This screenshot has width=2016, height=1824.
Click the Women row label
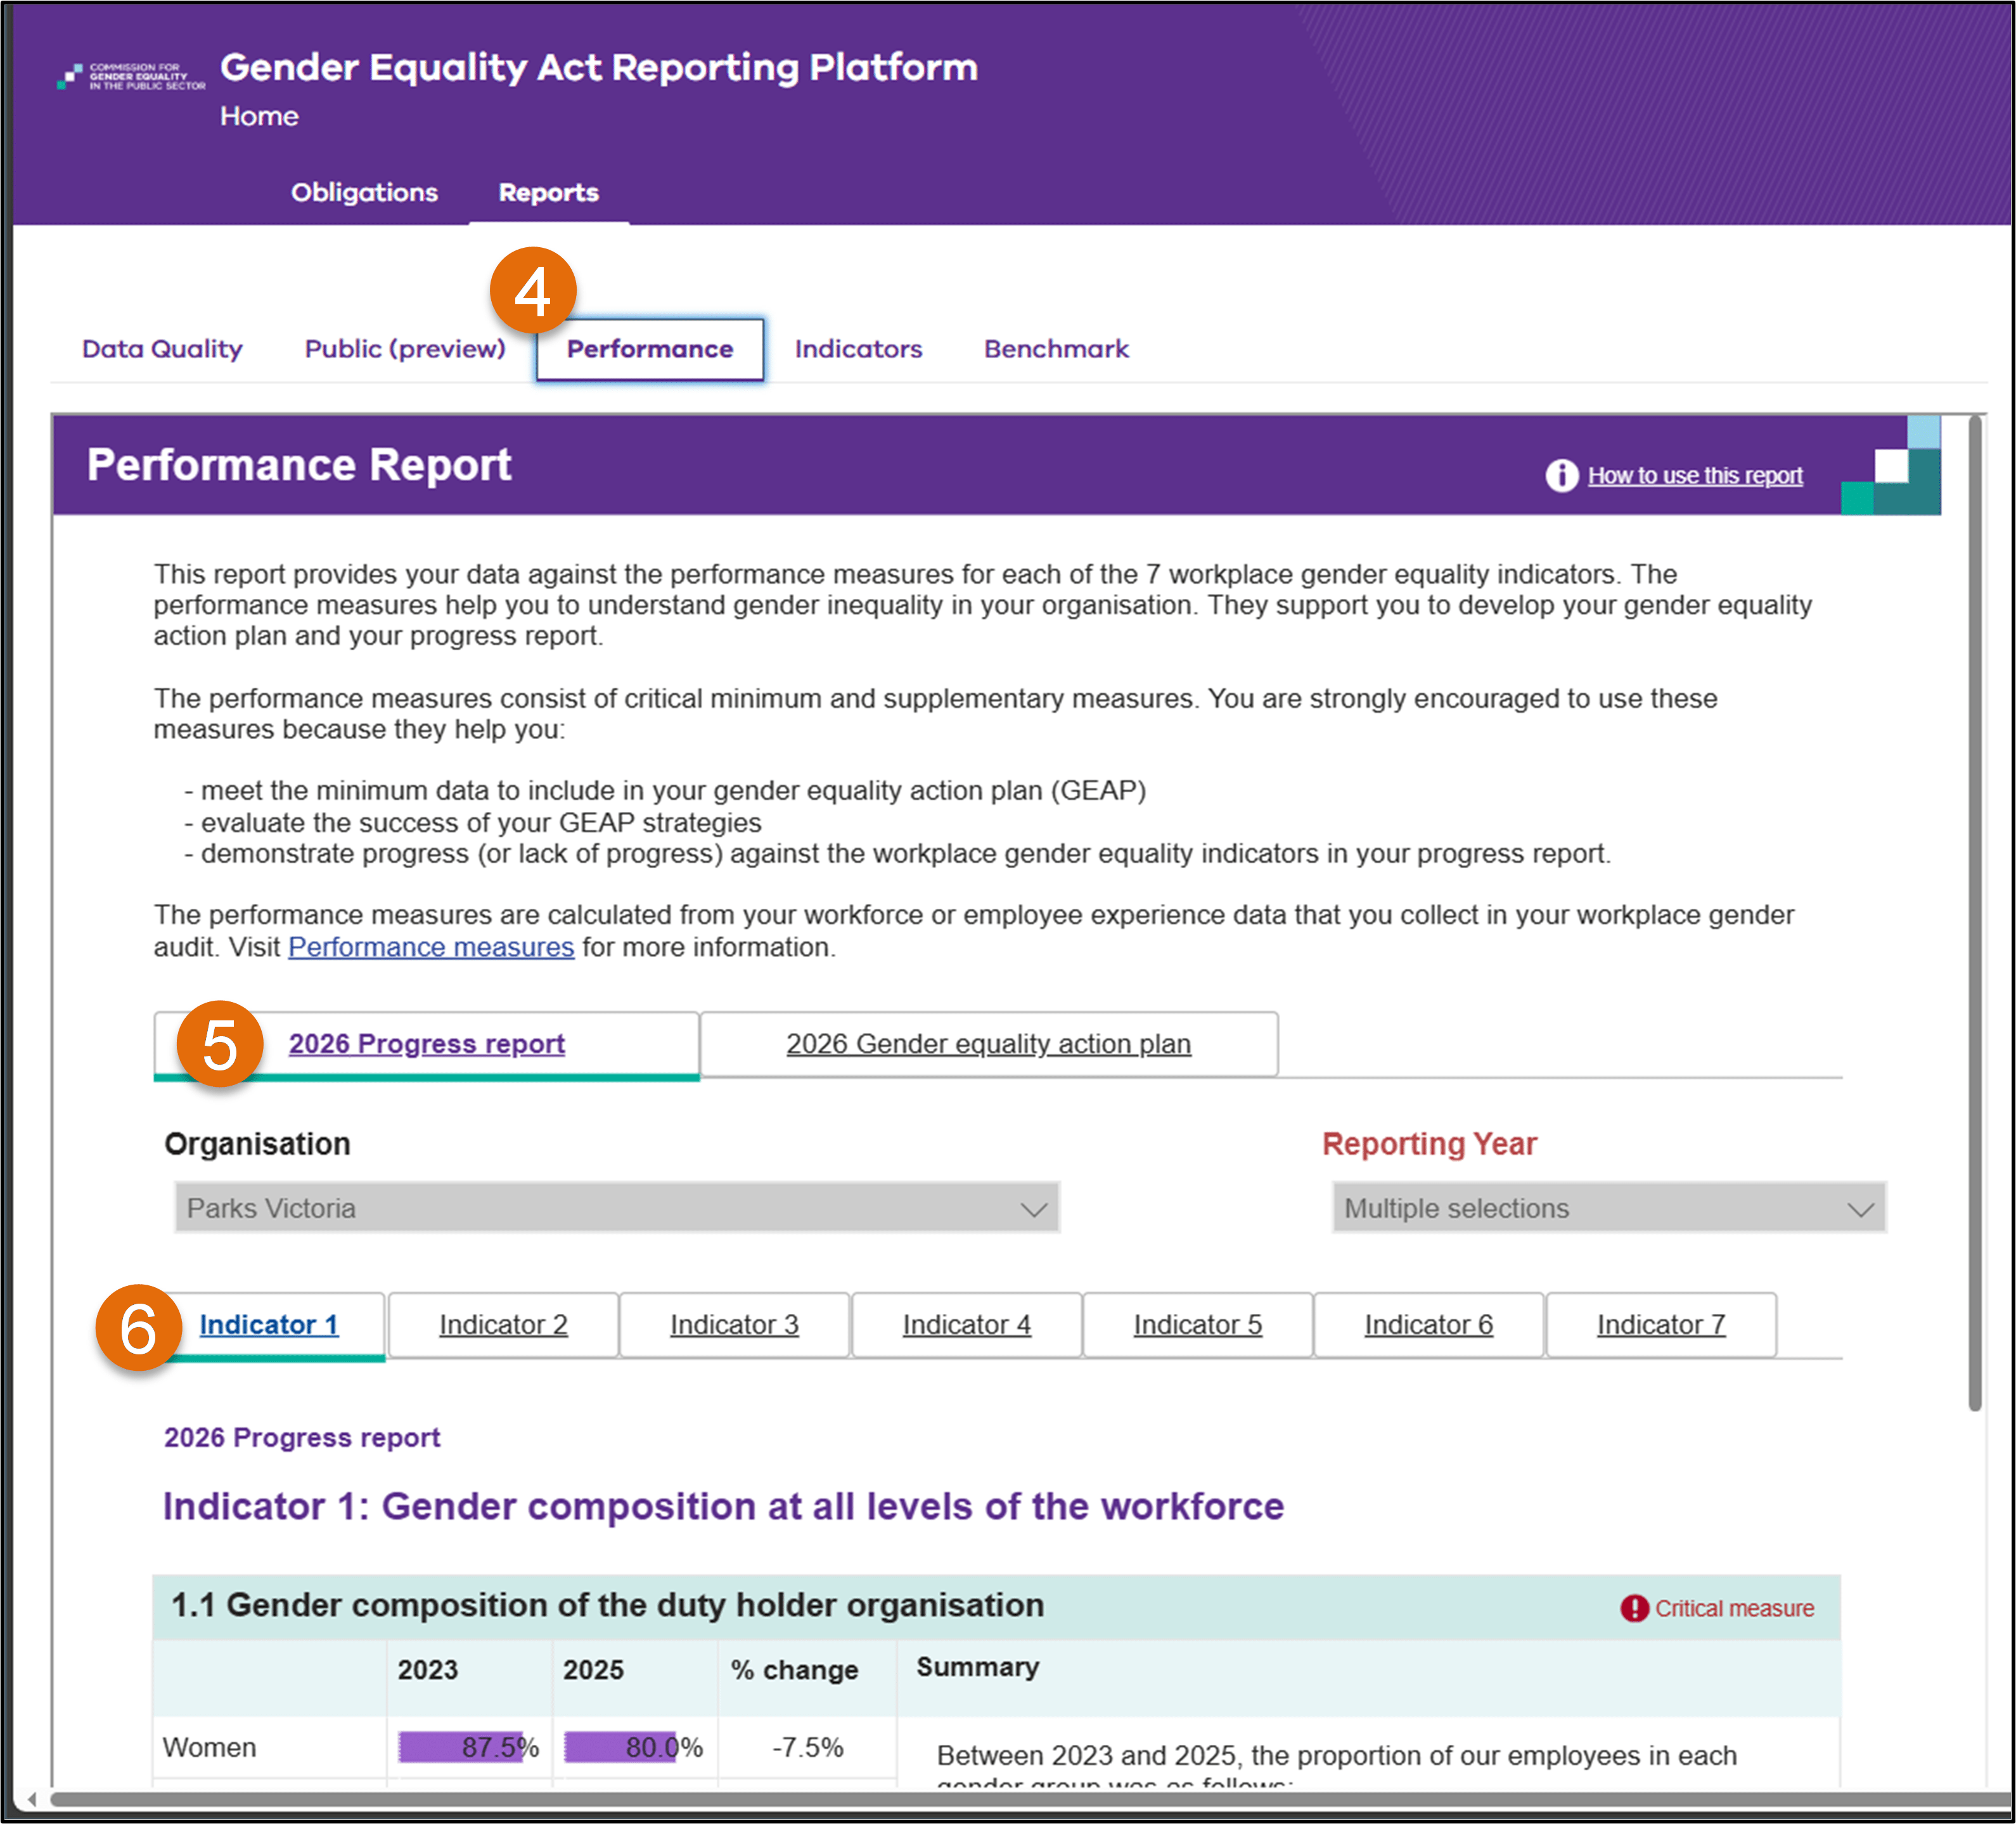click(209, 1747)
